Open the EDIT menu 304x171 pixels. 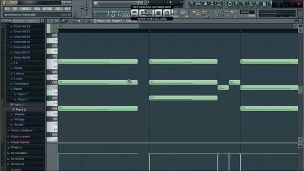point(15,9)
